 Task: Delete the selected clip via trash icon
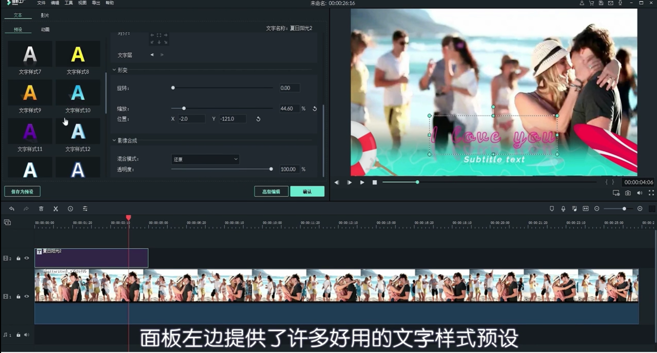(x=41, y=209)
